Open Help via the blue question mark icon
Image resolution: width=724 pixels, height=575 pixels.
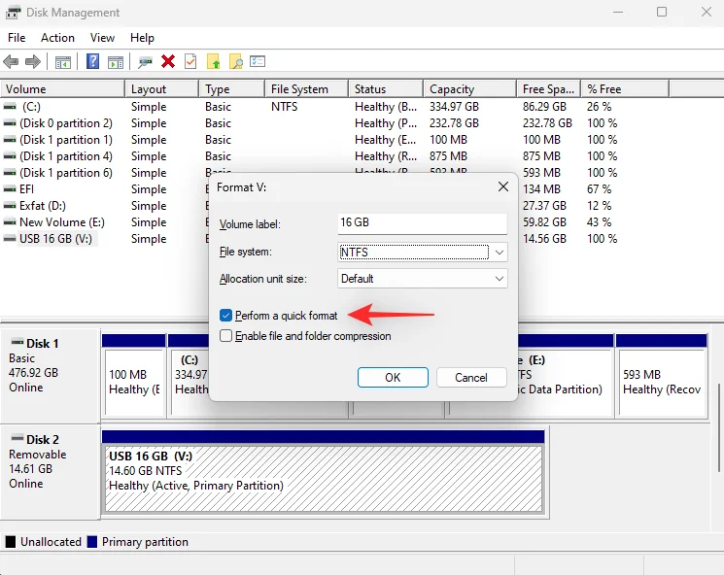coord(93,61)
